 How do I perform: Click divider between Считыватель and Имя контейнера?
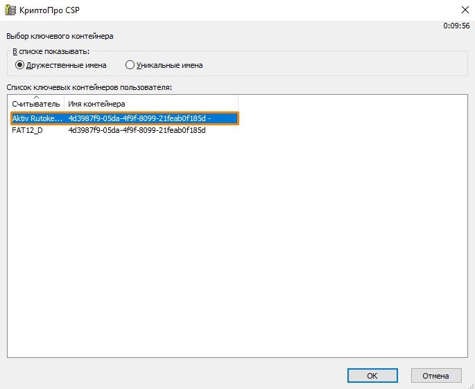(x=64, y=104)
